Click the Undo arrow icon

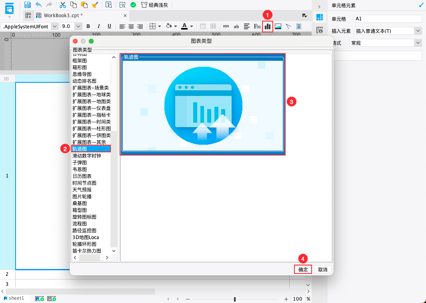click(38, 5)
